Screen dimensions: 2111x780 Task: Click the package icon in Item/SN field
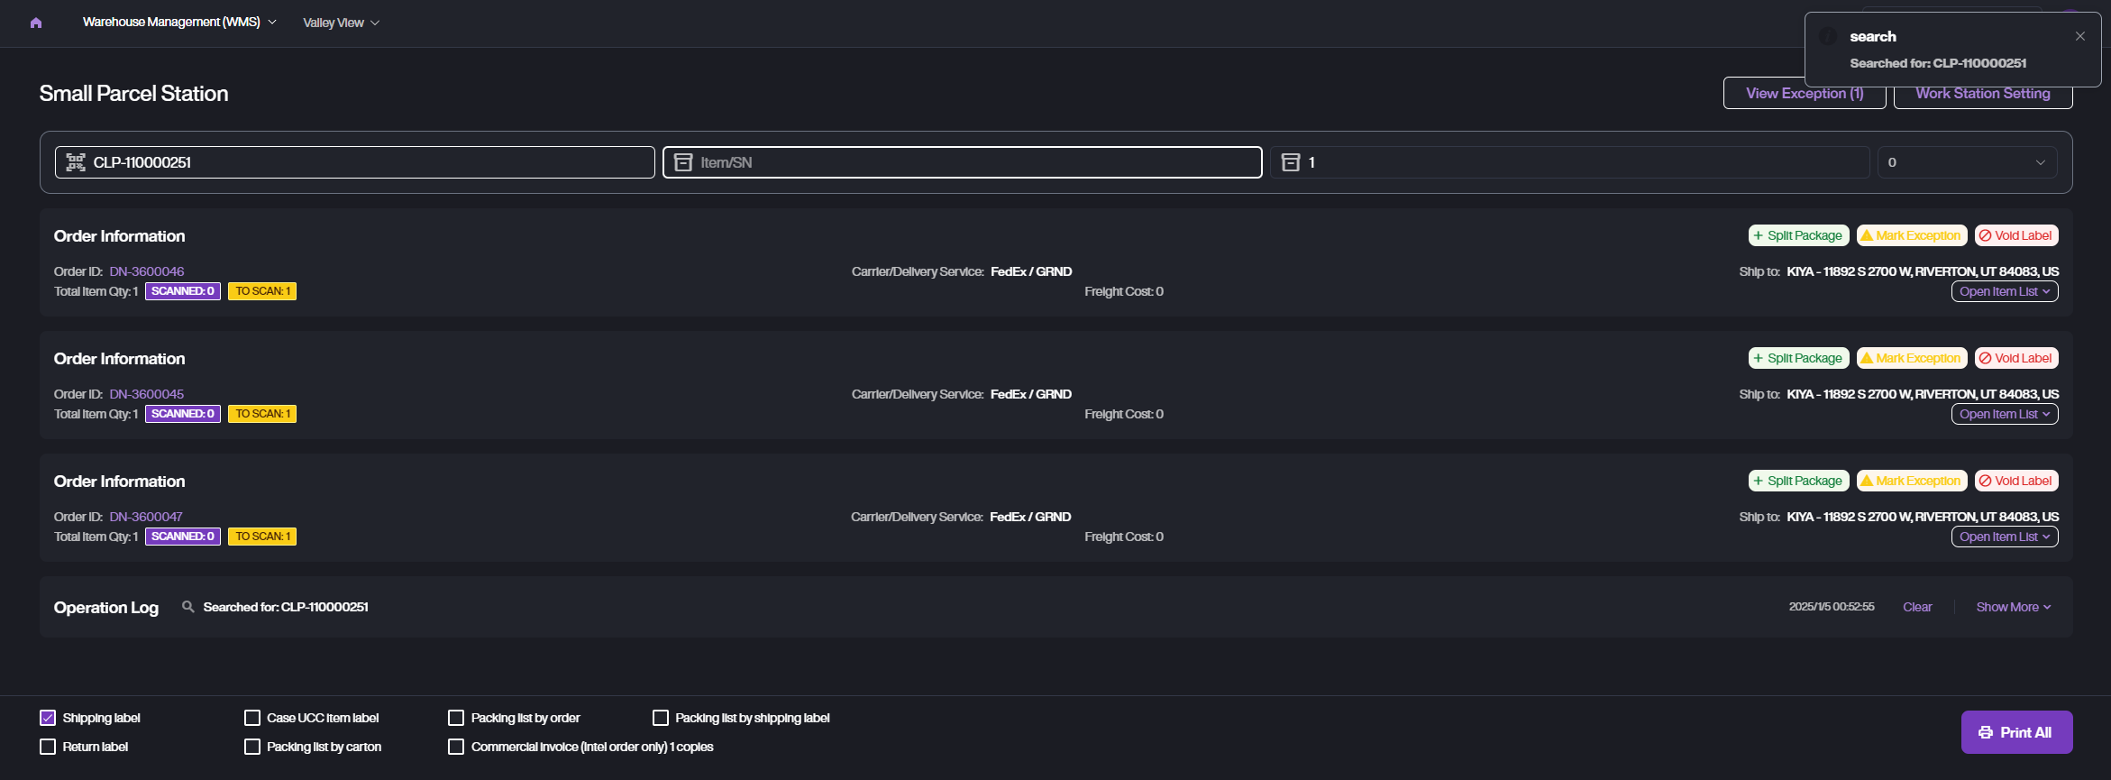pos(683,162)
